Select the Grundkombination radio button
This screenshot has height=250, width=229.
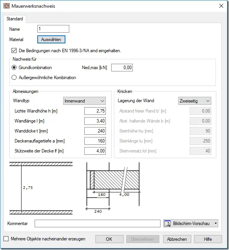[14, 68]
